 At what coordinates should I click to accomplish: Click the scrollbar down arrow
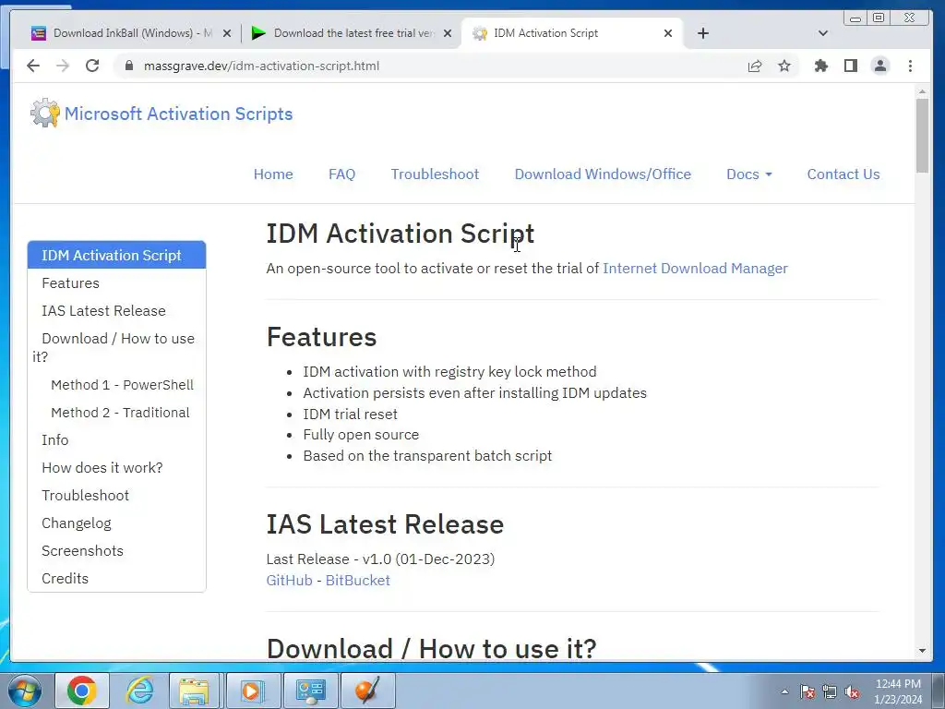point(922,651)
